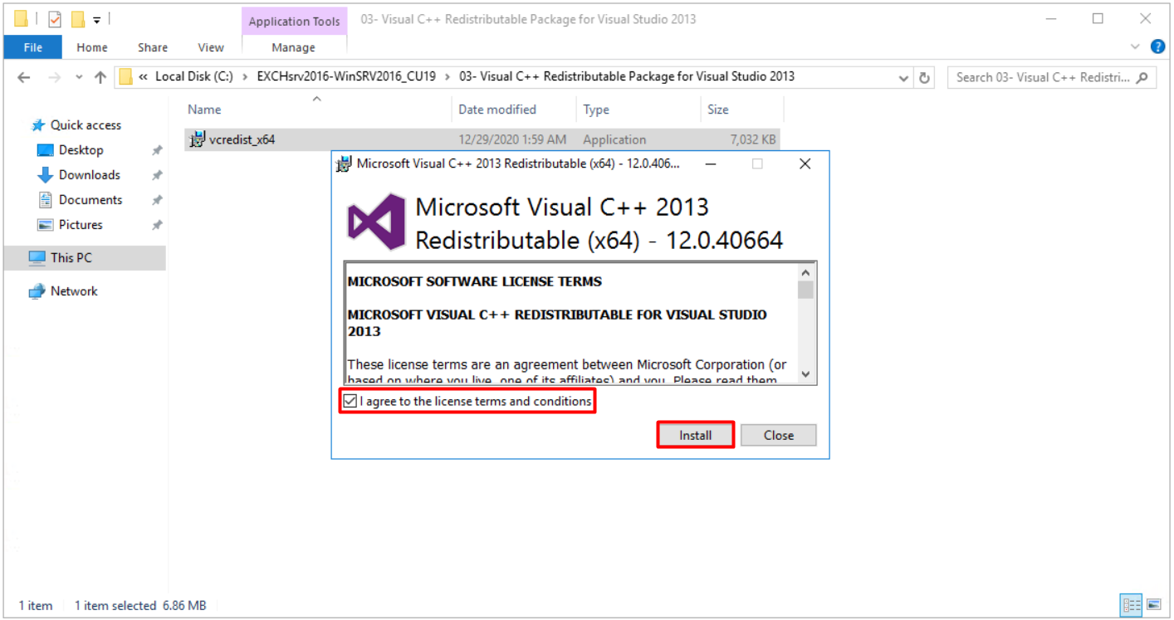Click the search magnifier icon
The height and width of the screenshot is (620, 1174).
click(1143, 77)
